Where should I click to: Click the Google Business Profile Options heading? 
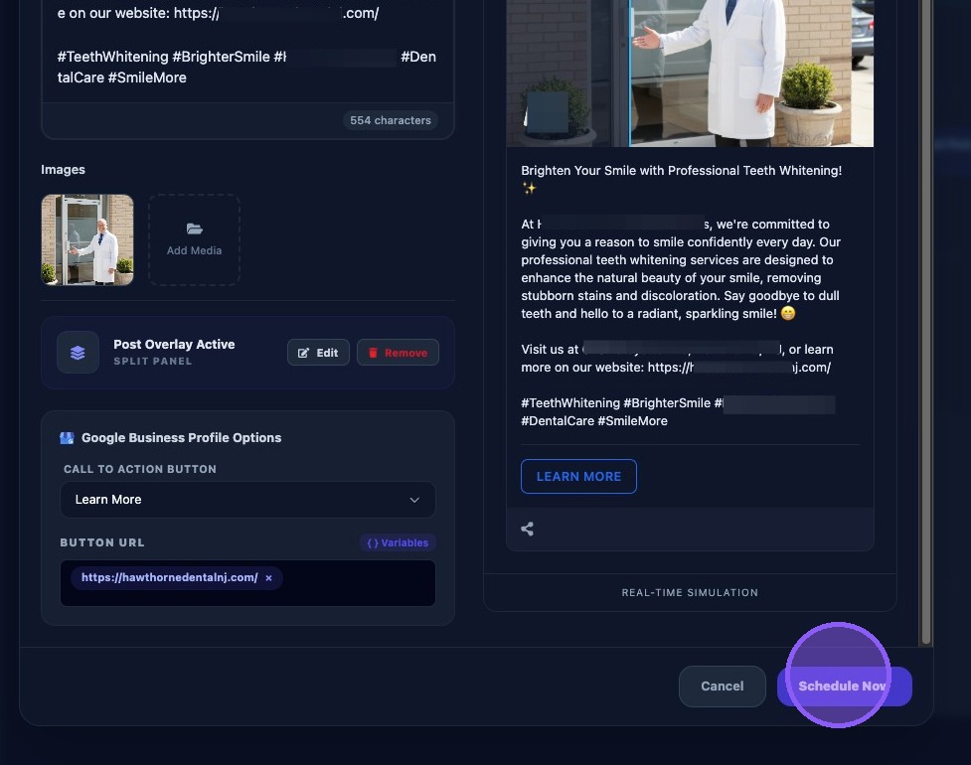[x=182, y=437]
